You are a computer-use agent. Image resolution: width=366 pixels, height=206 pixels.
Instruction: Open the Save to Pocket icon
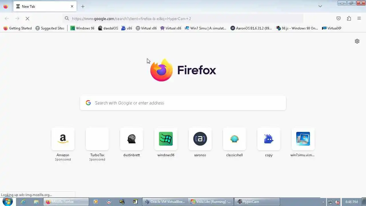click(x=339, y=19)
